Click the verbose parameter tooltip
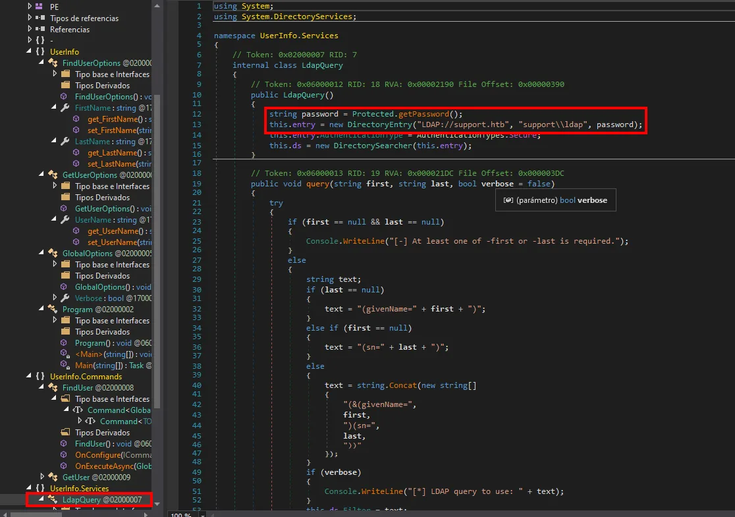 point(555,200)
